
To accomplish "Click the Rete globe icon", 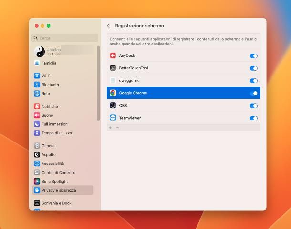I will pos(37,93).
